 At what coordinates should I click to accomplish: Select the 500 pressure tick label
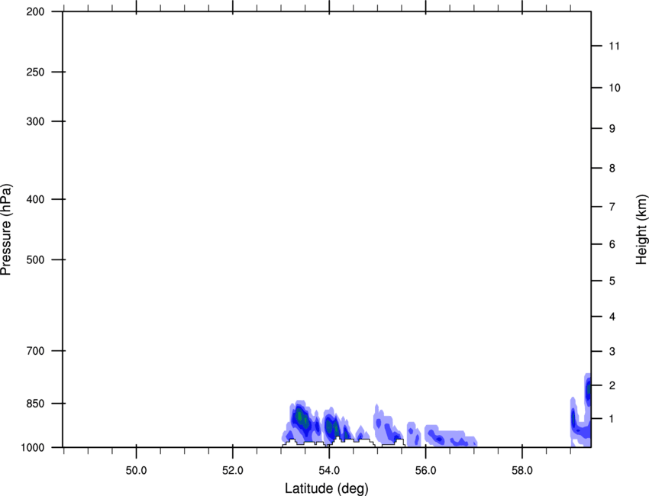coord(34,259)
